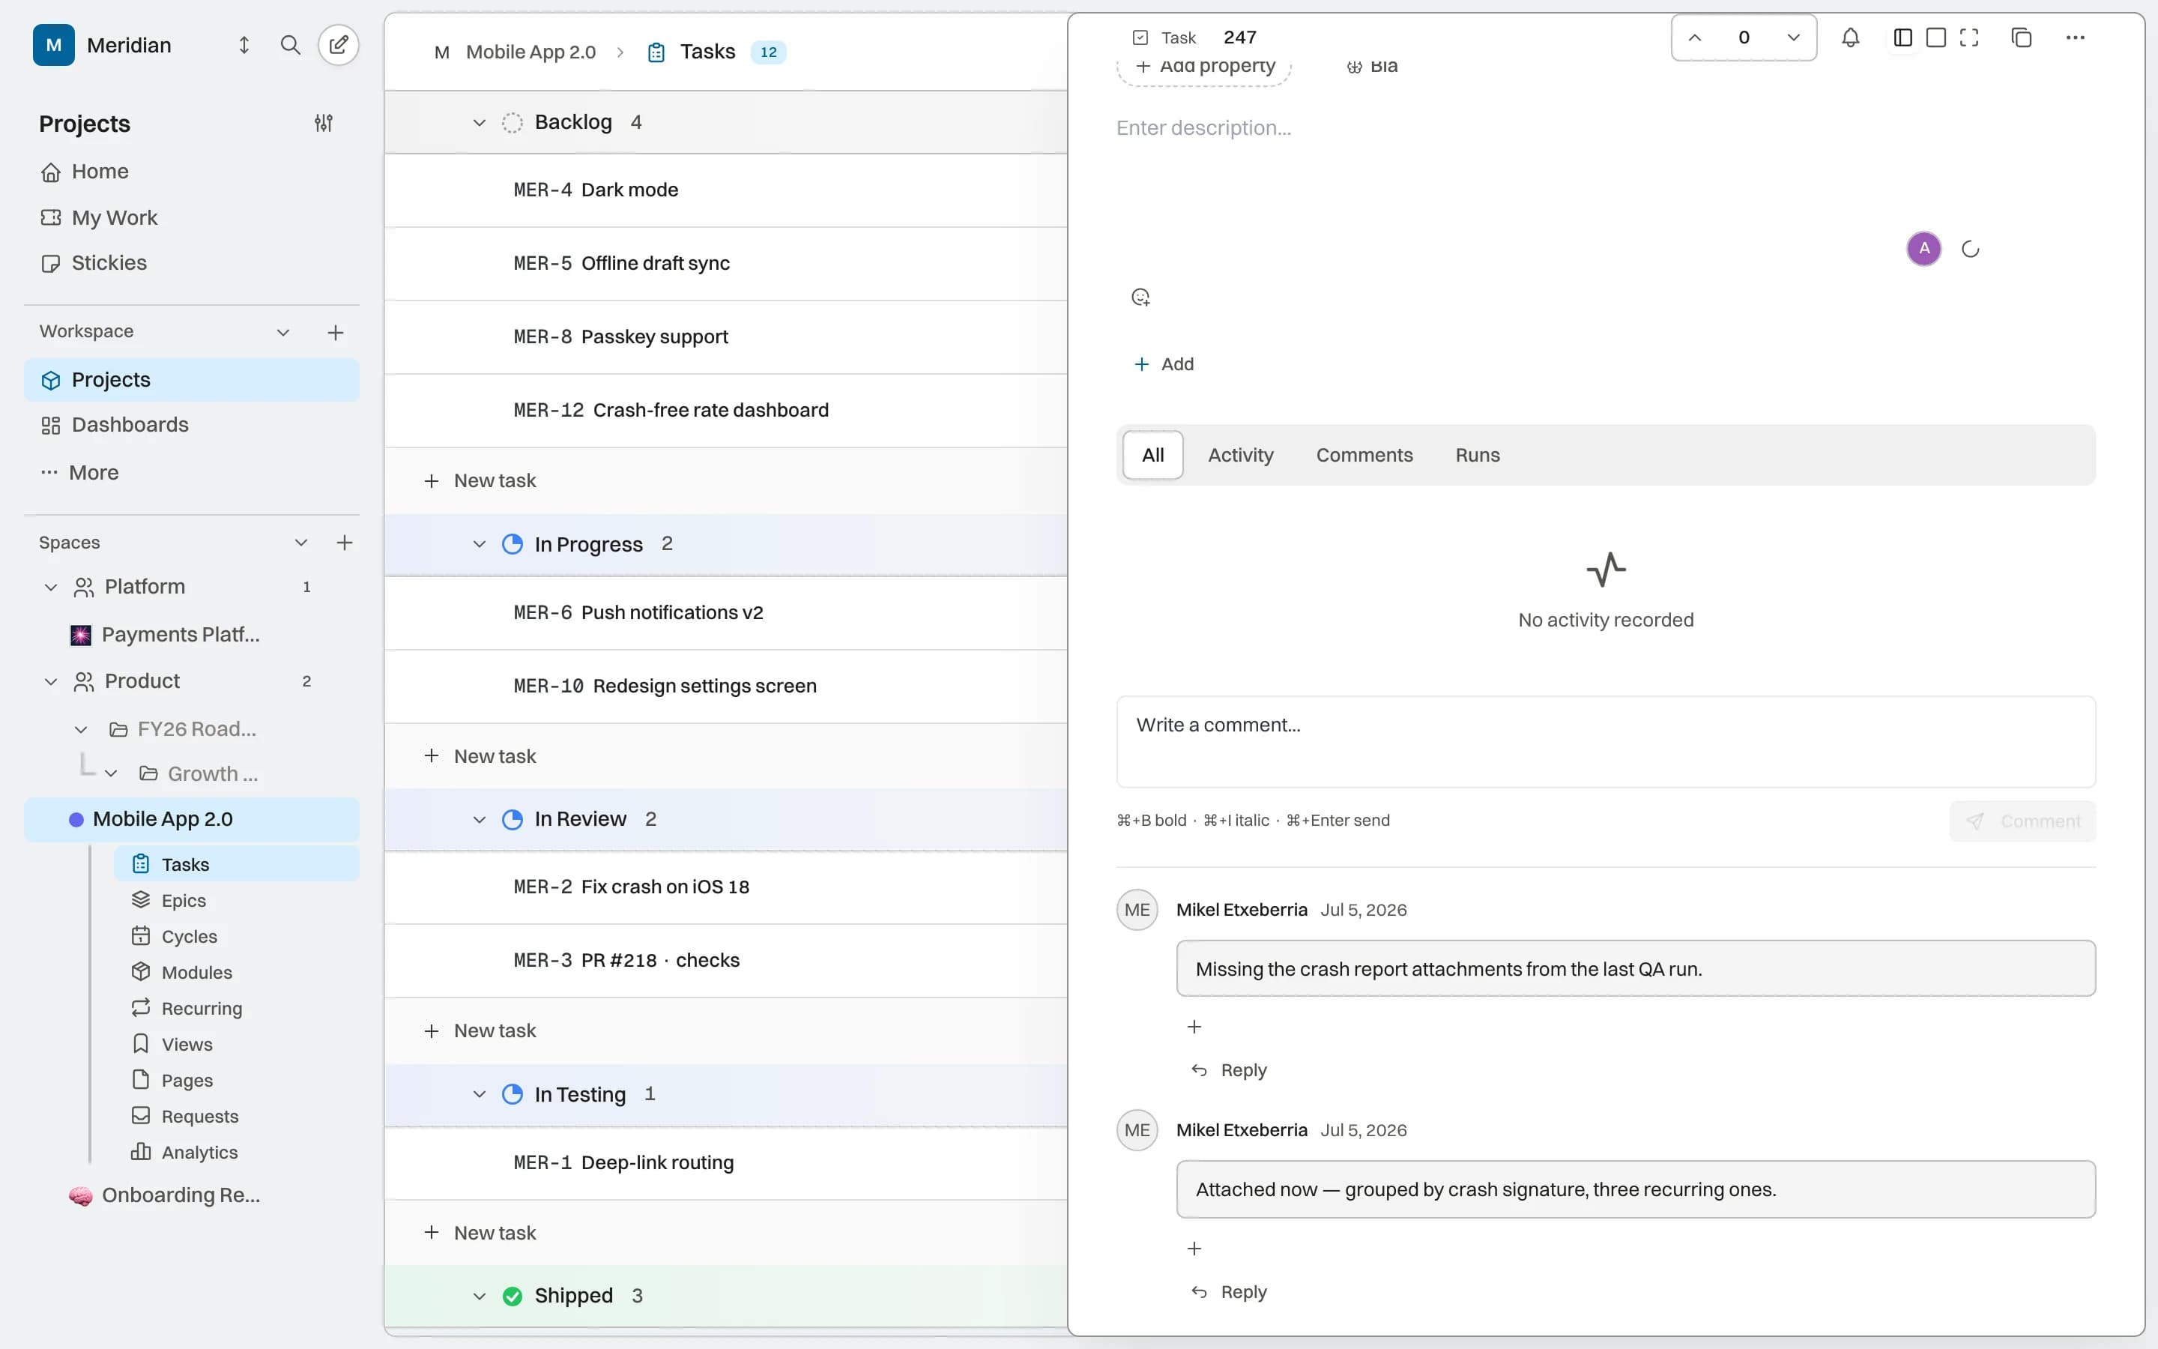Click the Comment send button
This screenshot has height=1349, width=2158.
coord(2022,821)
